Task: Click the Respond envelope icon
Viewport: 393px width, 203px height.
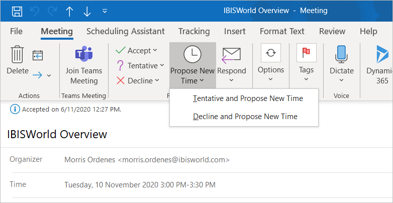Action: click(x=231, y=54)
